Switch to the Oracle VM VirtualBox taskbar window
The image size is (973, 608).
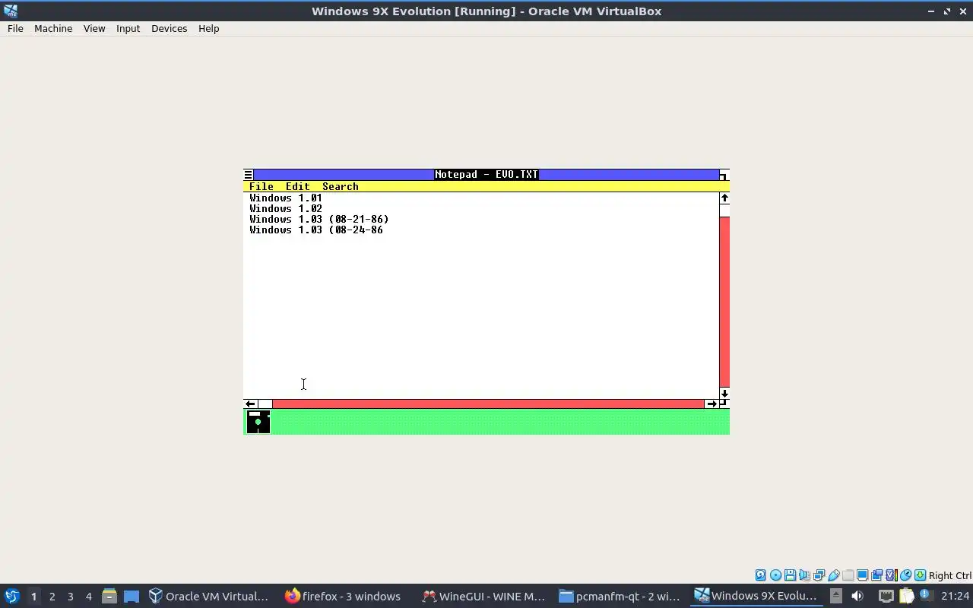click(209, 596)
